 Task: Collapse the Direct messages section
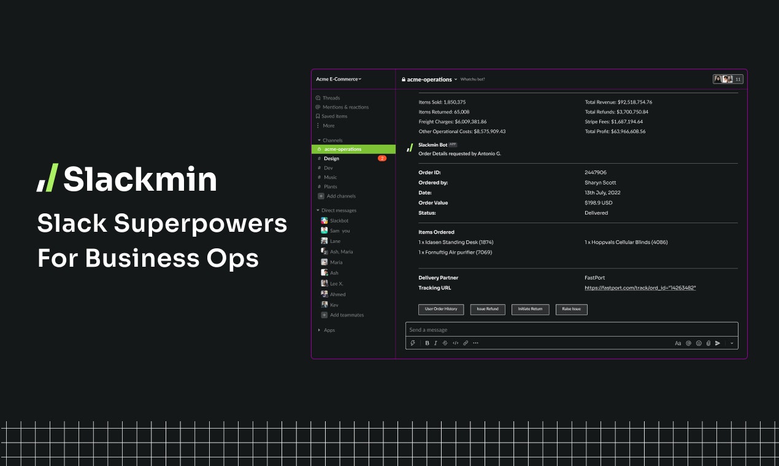[319, 210]
